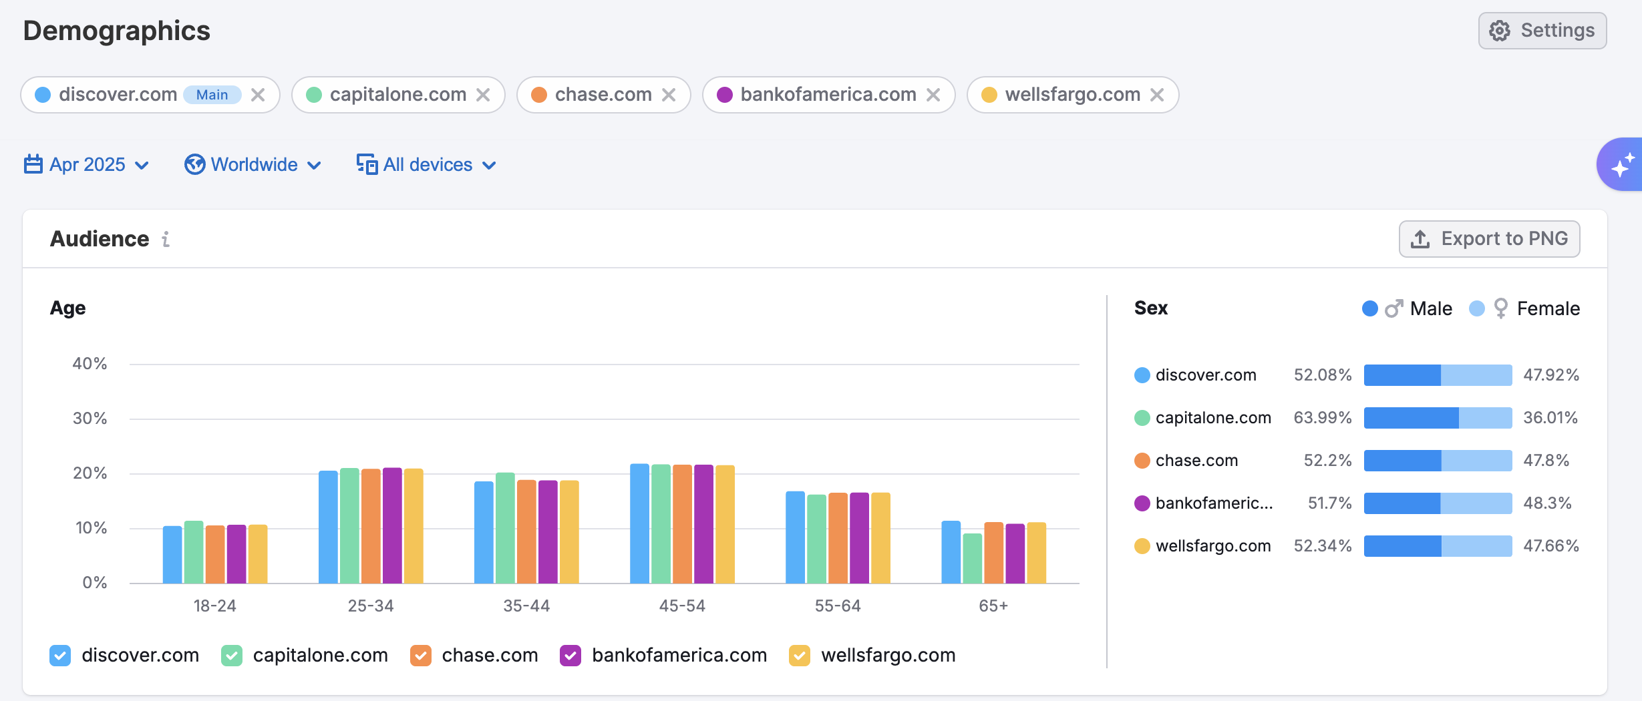
Task: Expand the Worldwide region dropdown
Action: [x=253, y=164]
